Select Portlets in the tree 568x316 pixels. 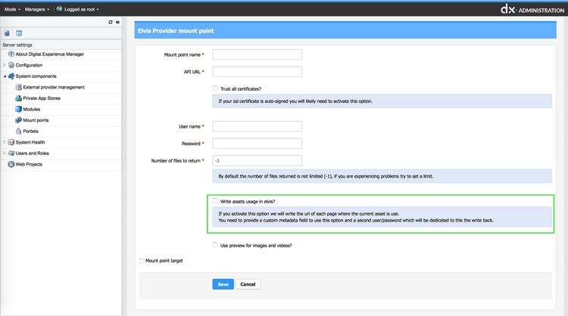30,132
